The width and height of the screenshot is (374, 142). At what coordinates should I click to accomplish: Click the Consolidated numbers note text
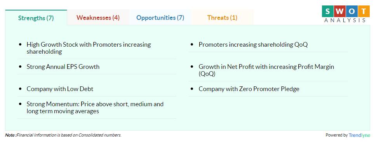coord(63,135)
